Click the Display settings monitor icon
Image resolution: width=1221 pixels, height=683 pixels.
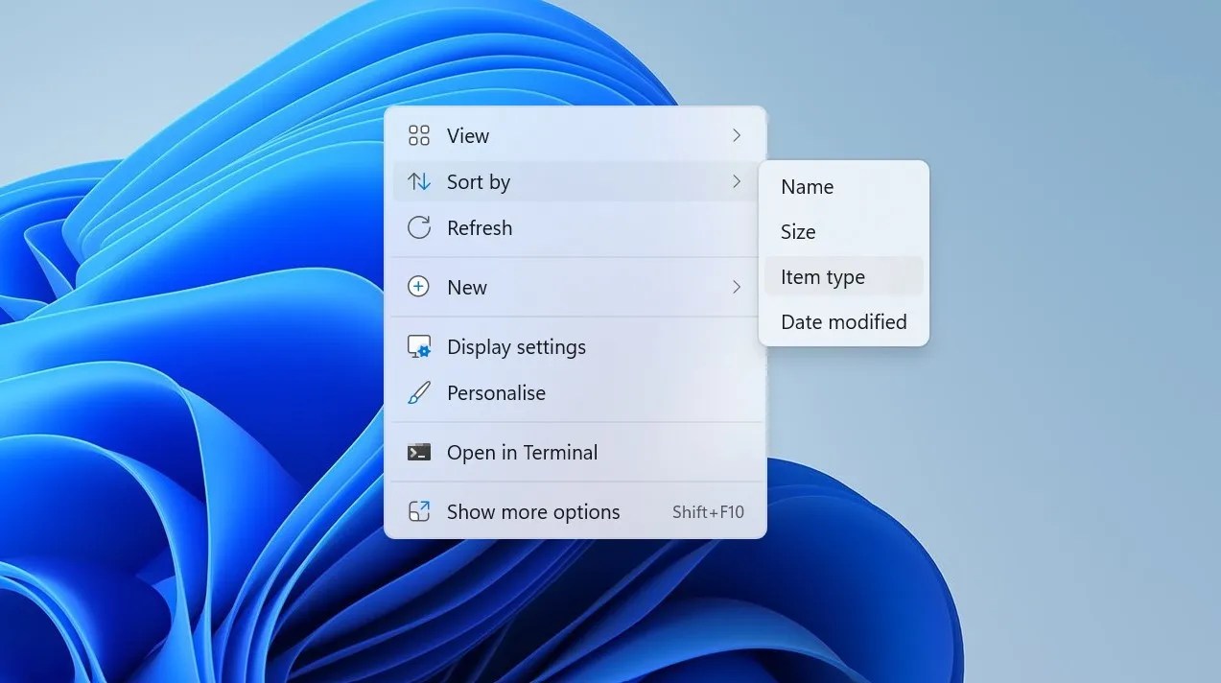418,346
